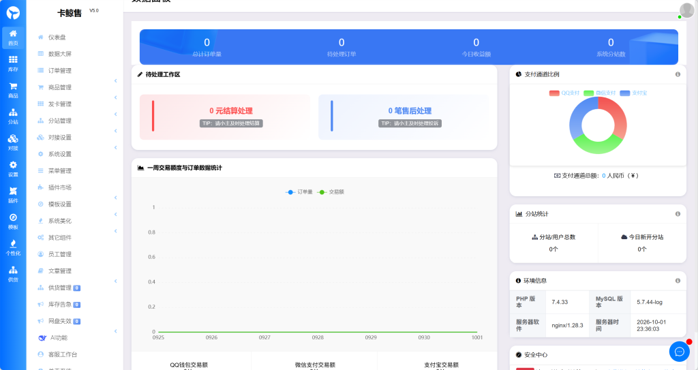Click the green segment of the payment donut

597,145
